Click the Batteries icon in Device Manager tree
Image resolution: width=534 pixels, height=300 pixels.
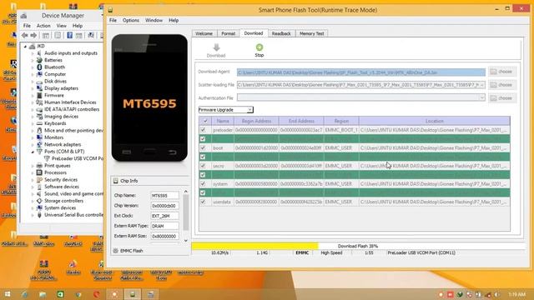click(39, 60)
